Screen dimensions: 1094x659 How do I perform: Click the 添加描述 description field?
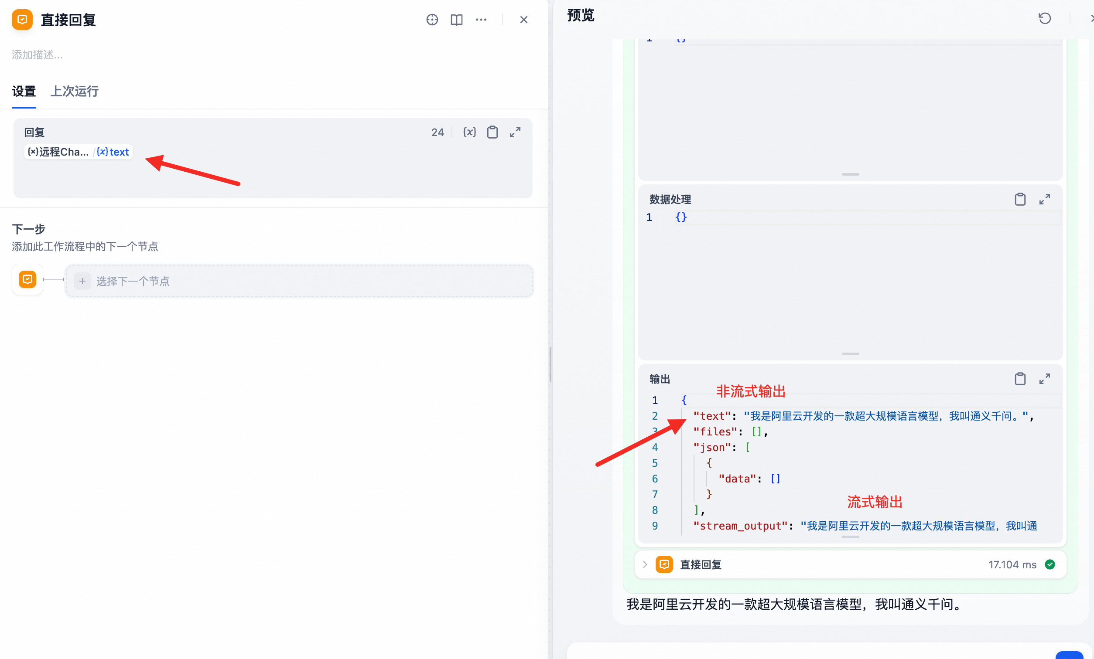point(38,55)
